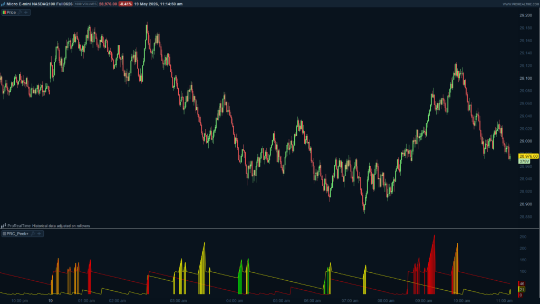Click the 09:00 am time axis label
The width and height of the screenshot is (540, 304).
tap(423, 300)
